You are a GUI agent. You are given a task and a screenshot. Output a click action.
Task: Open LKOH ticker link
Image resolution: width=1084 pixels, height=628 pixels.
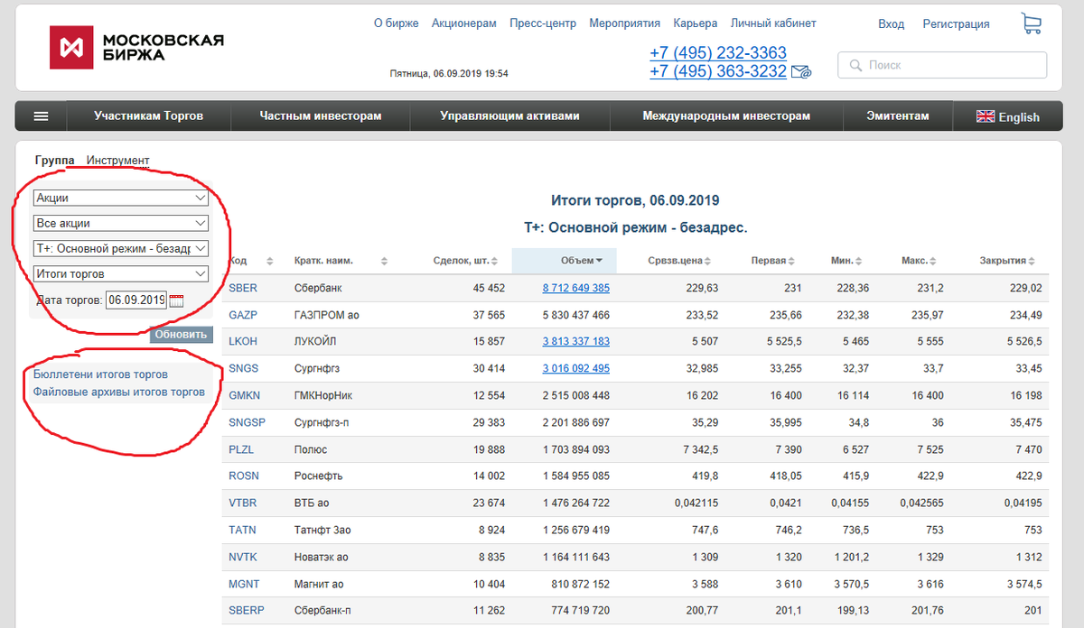243,342
